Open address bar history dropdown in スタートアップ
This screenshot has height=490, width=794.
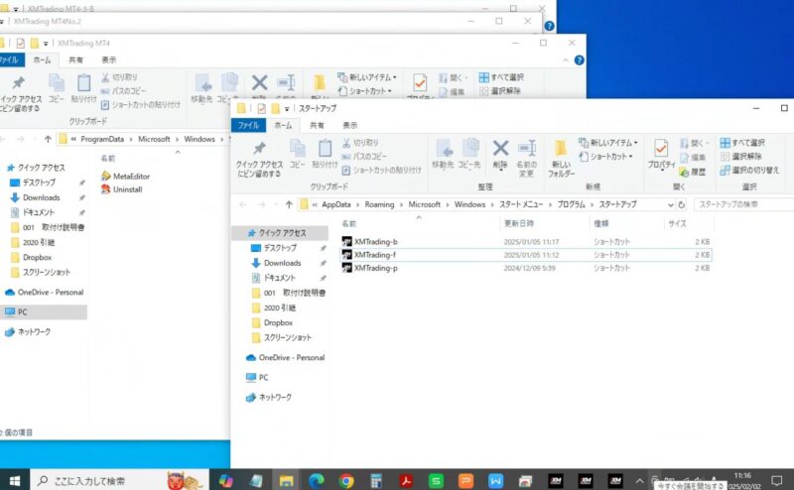(x=671, y=205)
